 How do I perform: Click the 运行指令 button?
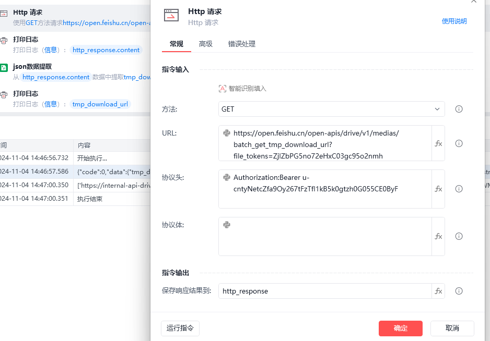(x=180, y=328)
